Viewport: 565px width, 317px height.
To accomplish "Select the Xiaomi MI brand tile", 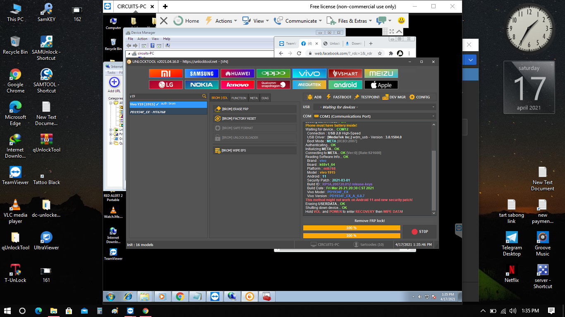I will [x=166, y=73].
